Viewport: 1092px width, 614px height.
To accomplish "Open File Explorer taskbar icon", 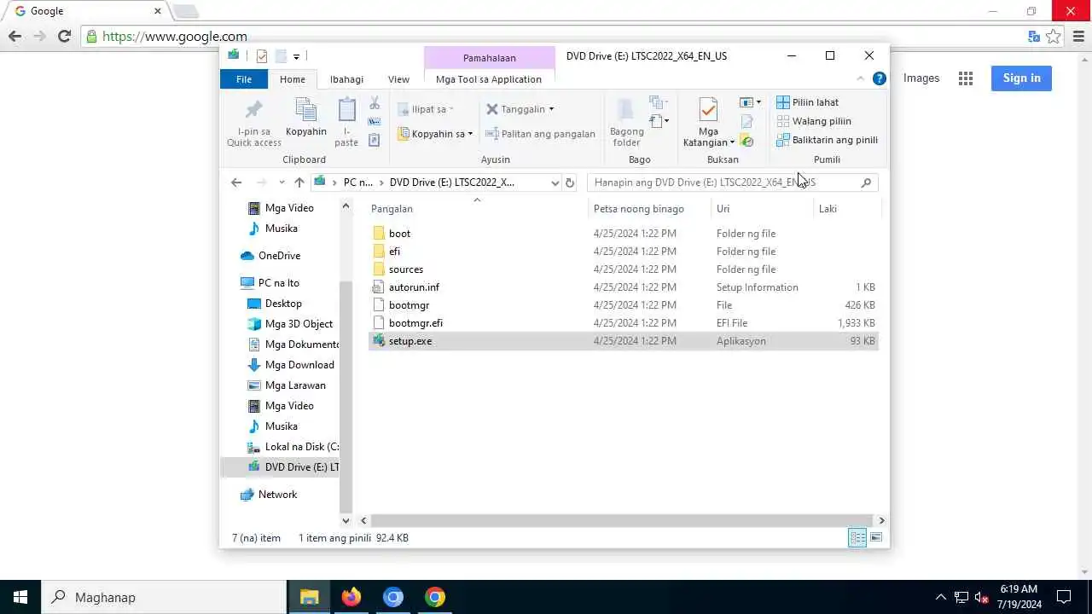I will tap(310, 597).
